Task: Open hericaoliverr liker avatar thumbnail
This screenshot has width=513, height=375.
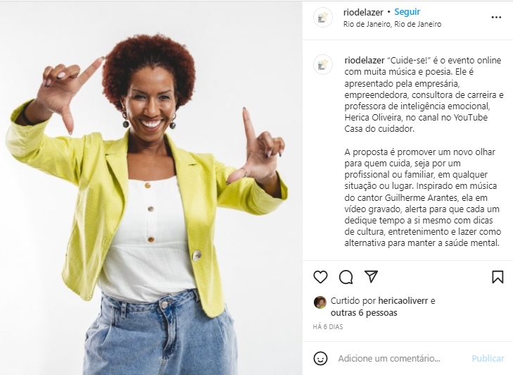Action: click(x=320, y=302)
